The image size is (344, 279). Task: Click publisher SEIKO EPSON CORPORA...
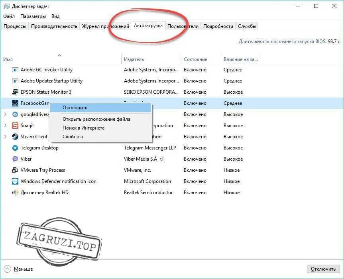click(151, 92)
